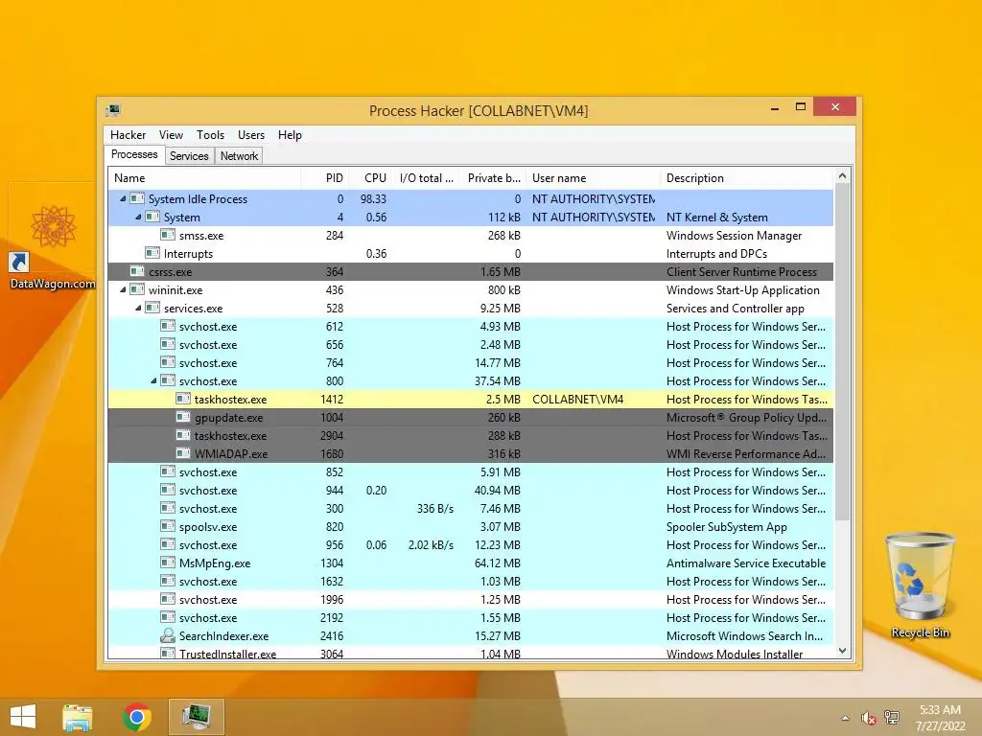Select the Recycle Bin desktop icon
982x736 pixels.
(920, 586)
